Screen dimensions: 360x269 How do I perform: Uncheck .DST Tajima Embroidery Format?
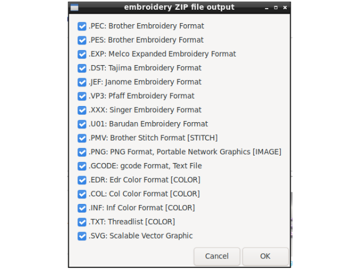82,68
